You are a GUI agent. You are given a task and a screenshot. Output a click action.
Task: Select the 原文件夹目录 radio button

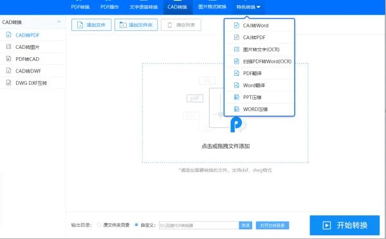click(99, 225)
